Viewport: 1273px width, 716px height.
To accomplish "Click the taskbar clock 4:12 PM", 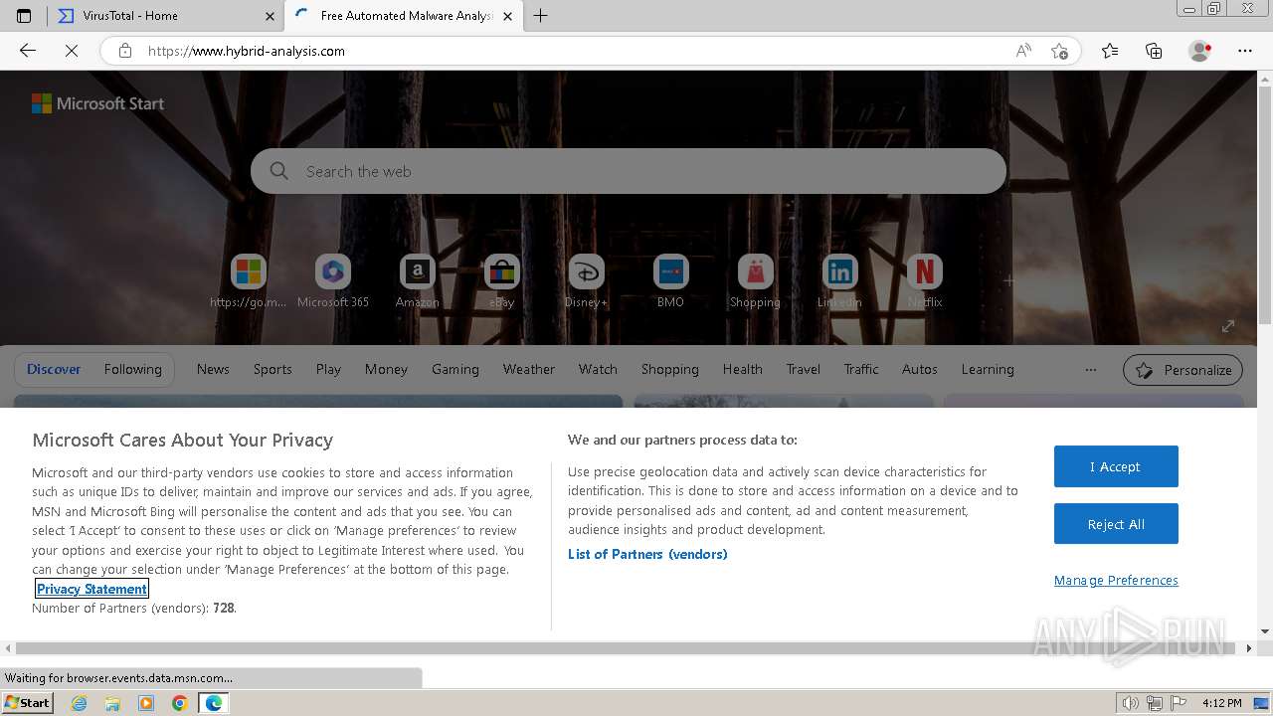I will [x=1221, y=703].
